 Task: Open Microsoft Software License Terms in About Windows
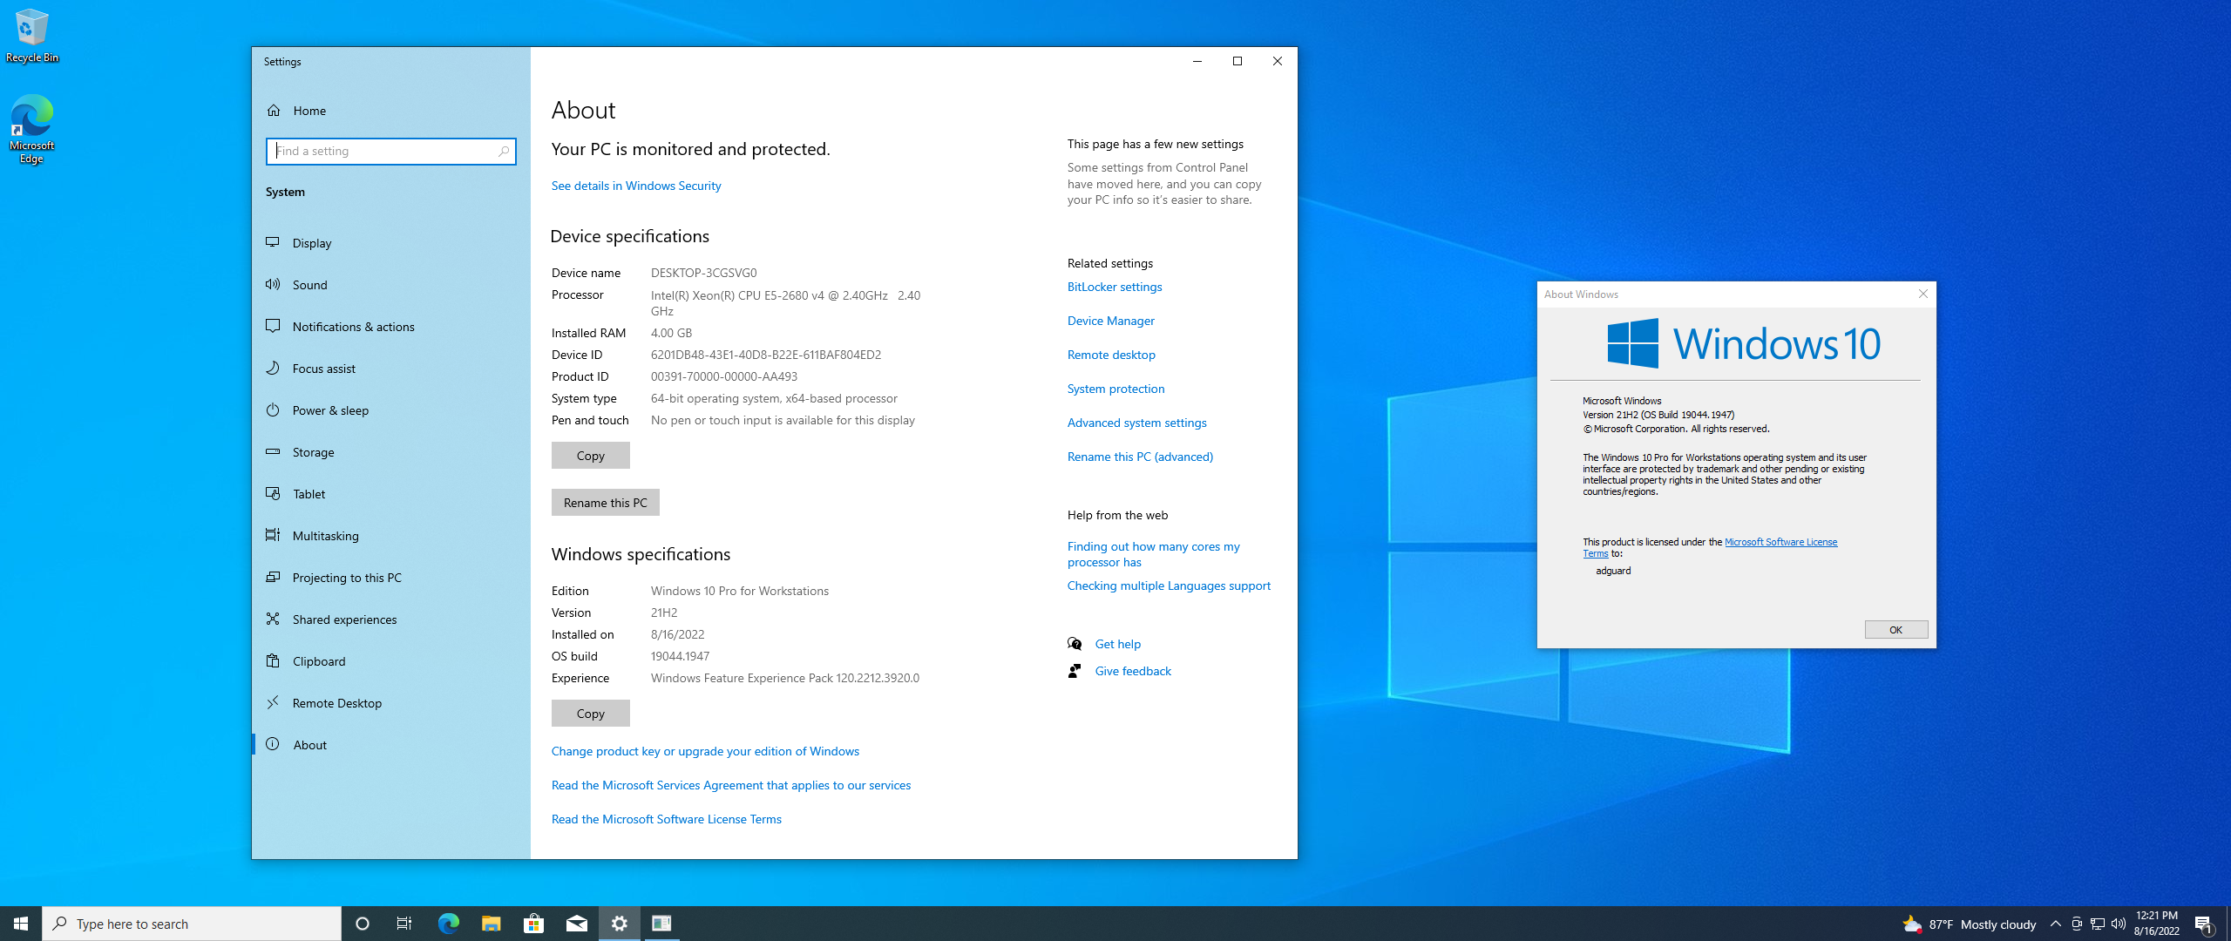(x=1780, y=542)
